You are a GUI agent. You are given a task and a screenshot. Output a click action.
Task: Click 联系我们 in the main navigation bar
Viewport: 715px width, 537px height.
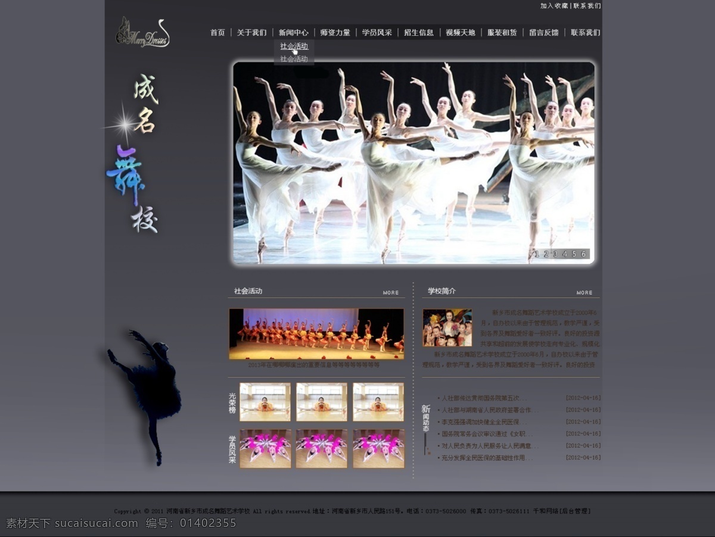click(x=585, y=32)
